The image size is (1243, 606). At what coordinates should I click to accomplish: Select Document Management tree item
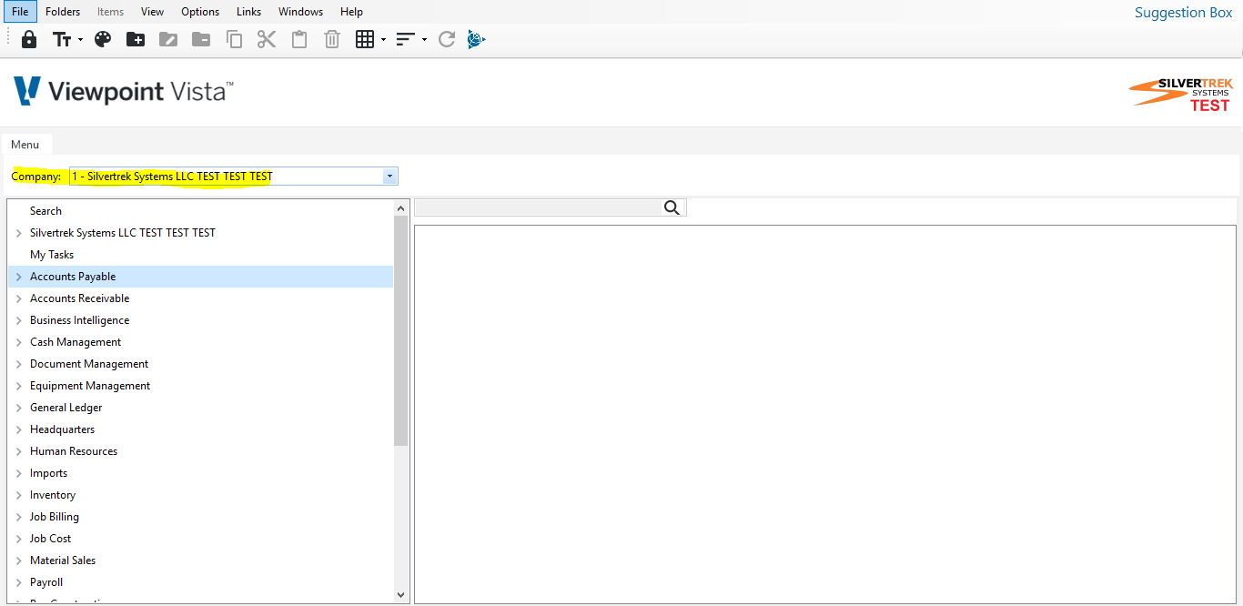tap(89, 364)
